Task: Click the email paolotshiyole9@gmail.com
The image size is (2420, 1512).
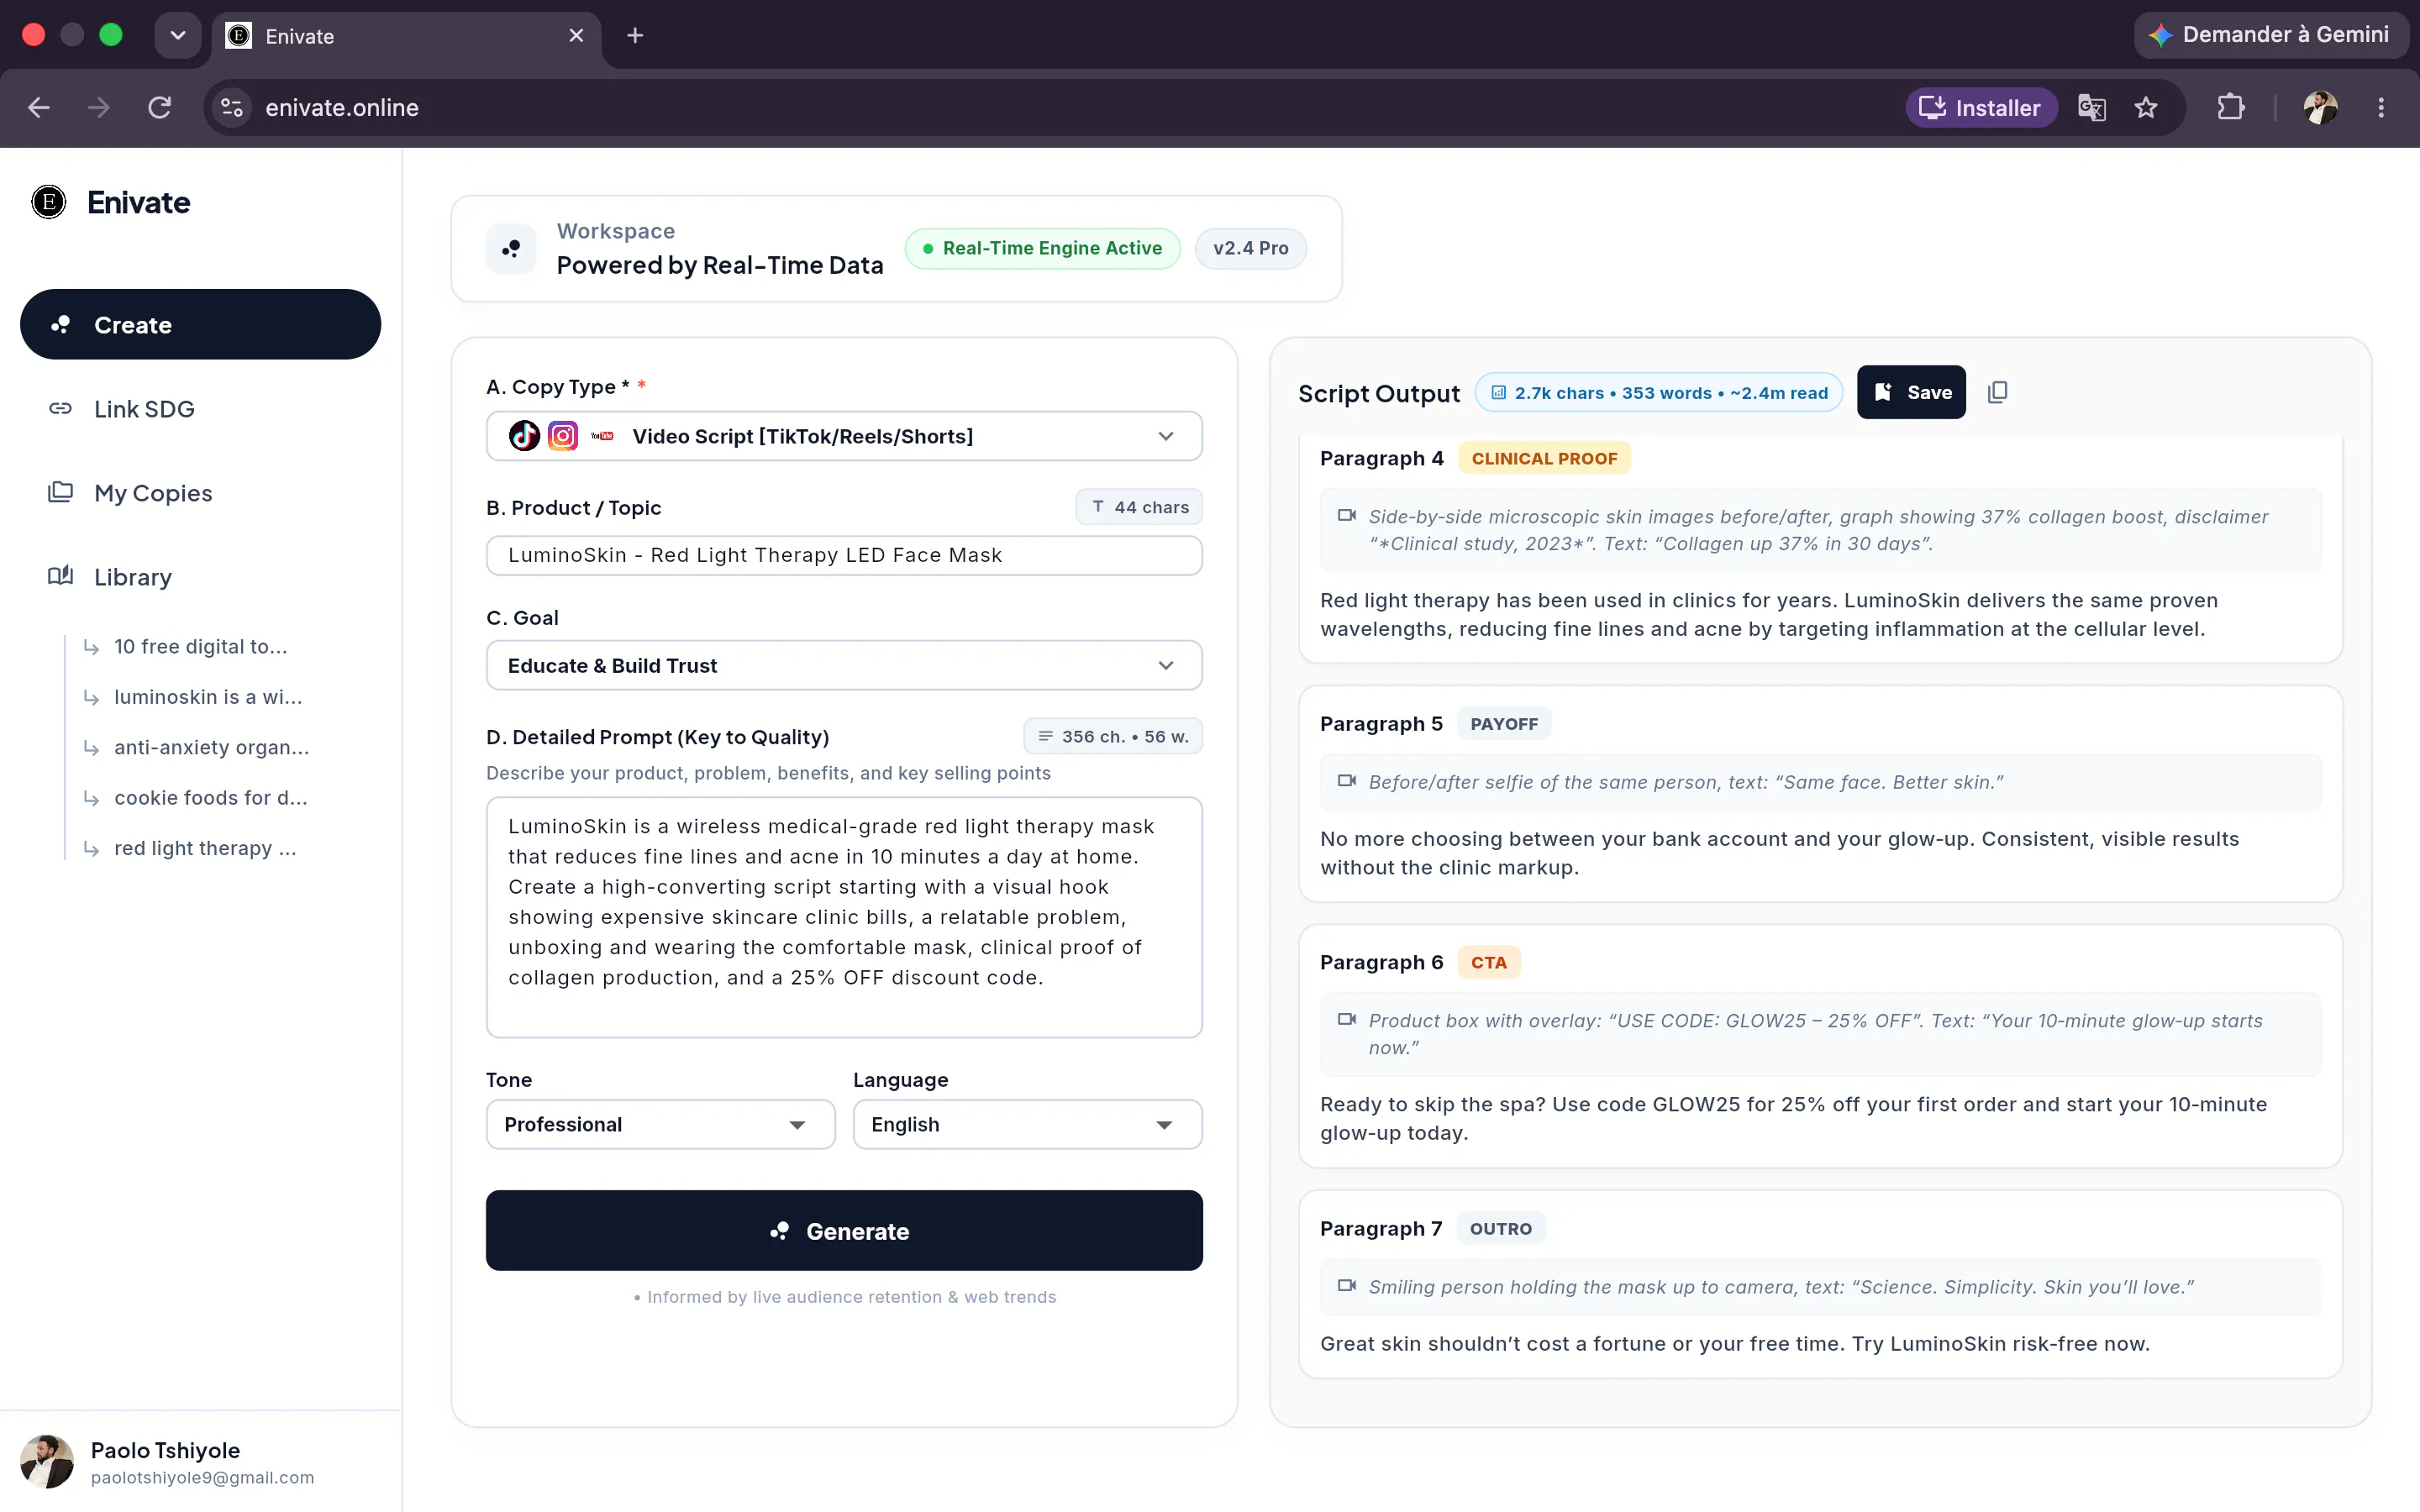Action: pyautogui.click(x=202, y=1478)
